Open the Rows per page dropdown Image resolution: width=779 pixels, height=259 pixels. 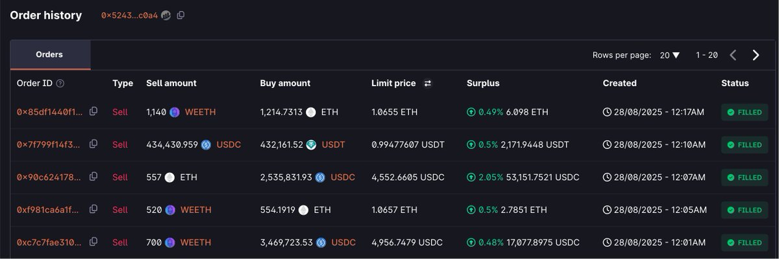click(x=670, y=56)
